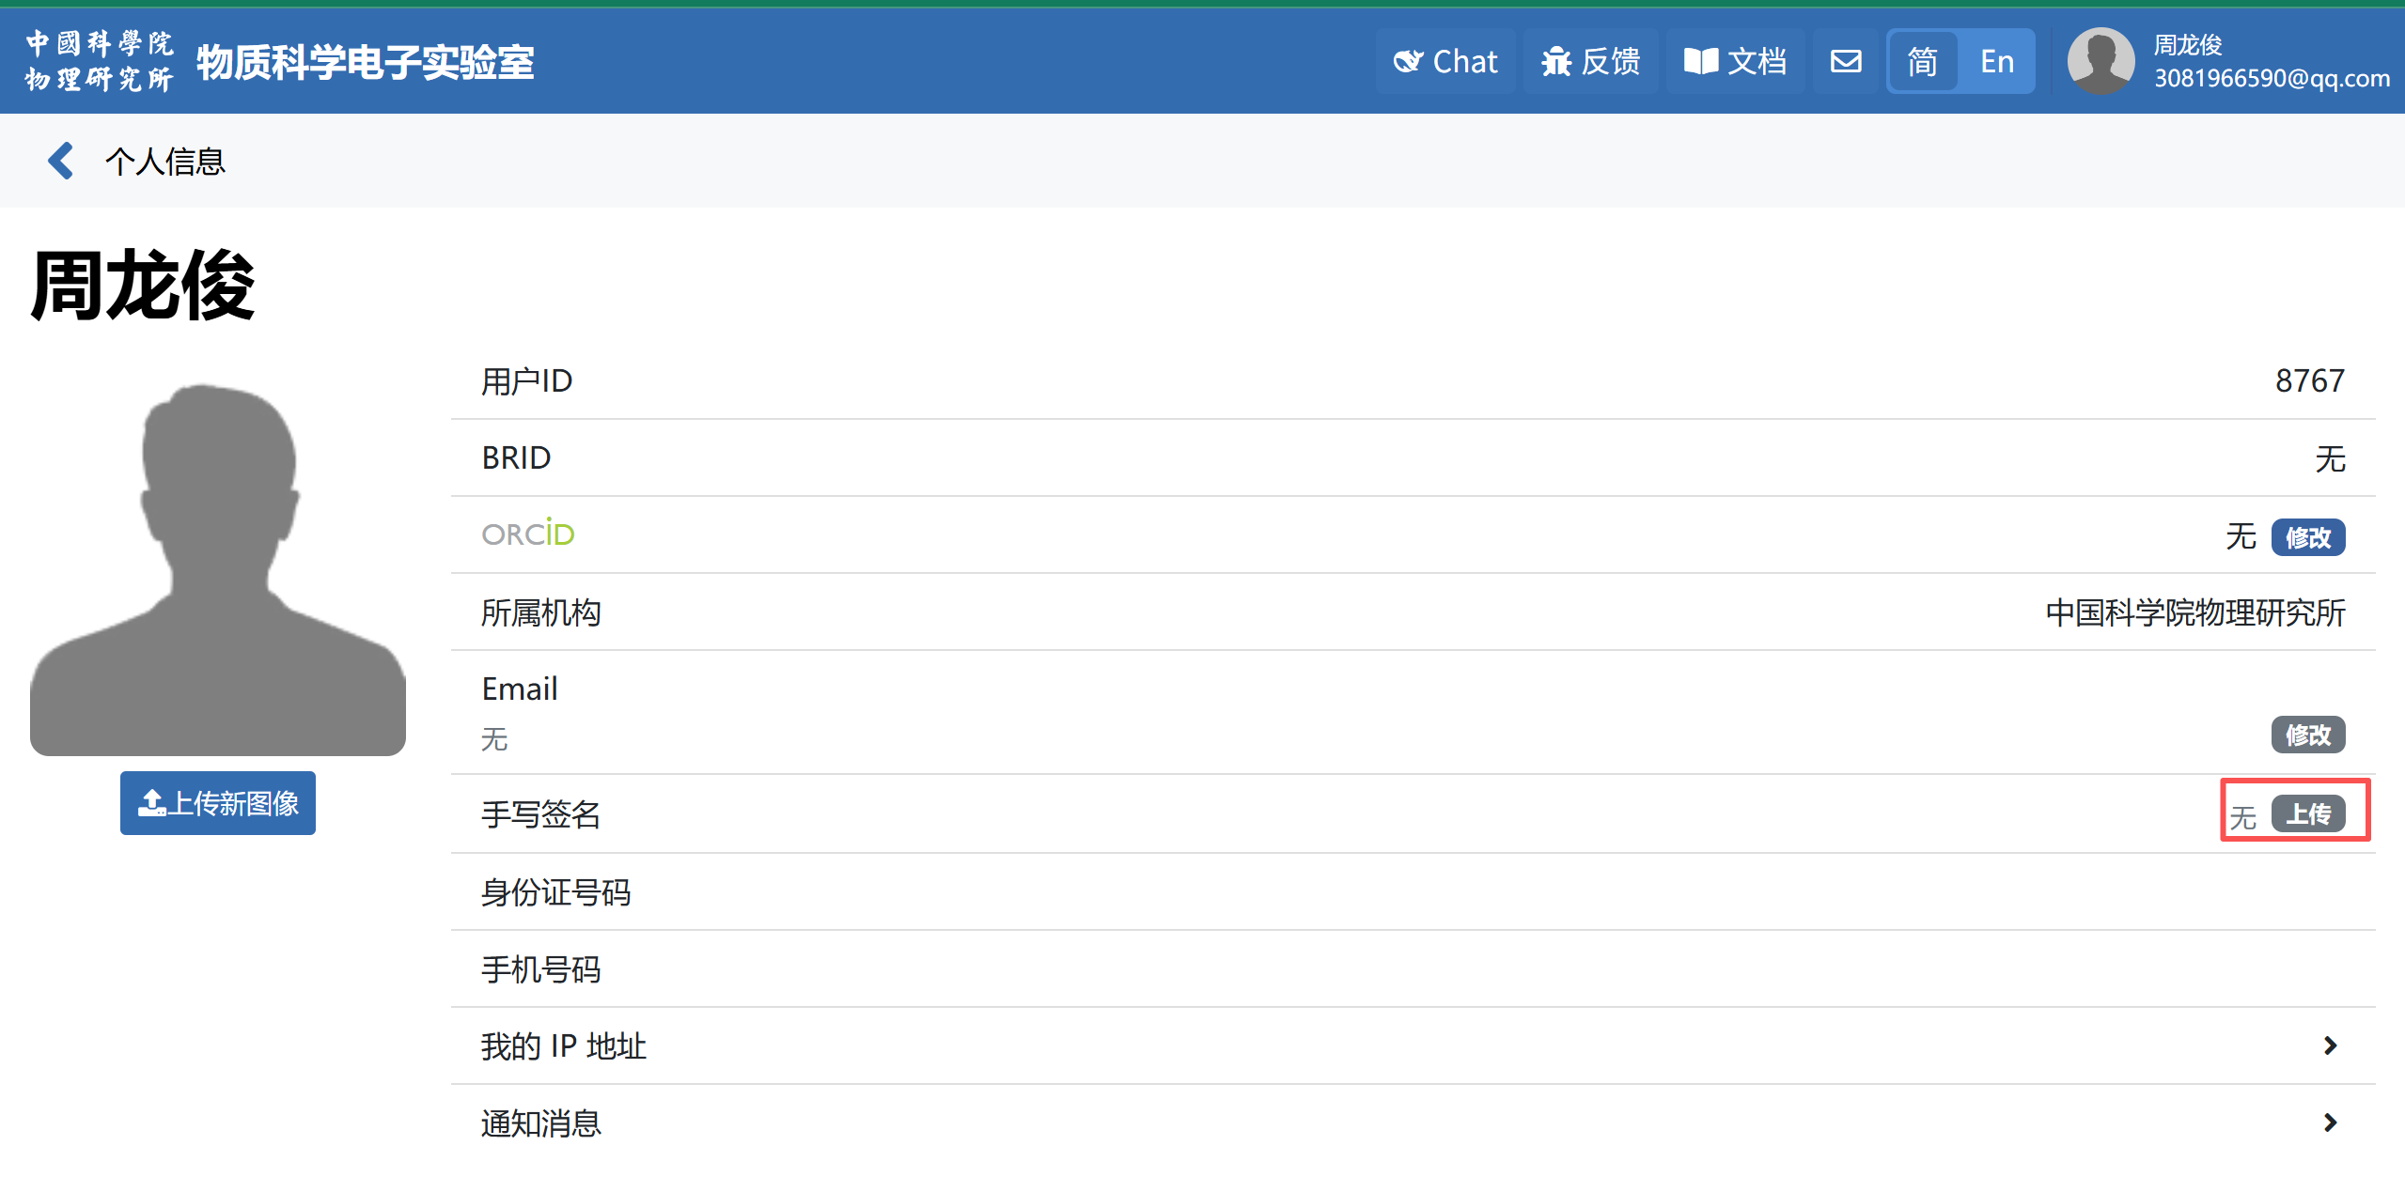Open 物质科学电子实验室 home title
Image resolution: width=2405 pixels, height=1192 pixels.
(x=365, y=62)
